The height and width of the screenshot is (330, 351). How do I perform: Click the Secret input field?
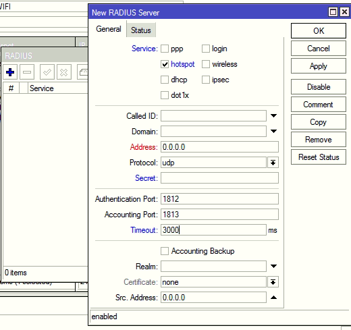coord(219,178)
